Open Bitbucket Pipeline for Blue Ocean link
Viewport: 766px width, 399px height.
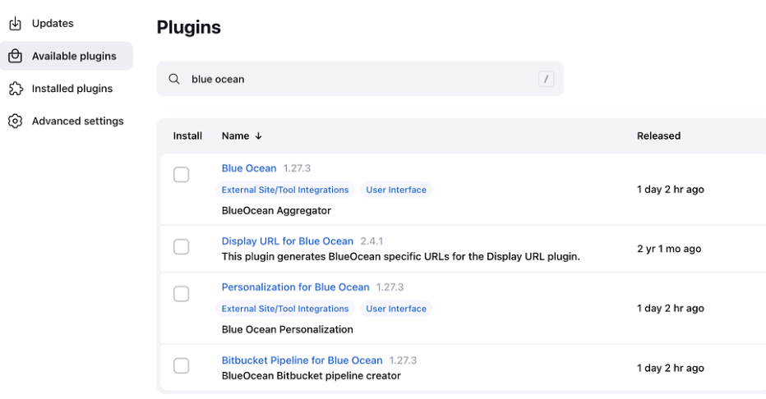[x=302, y=360]
